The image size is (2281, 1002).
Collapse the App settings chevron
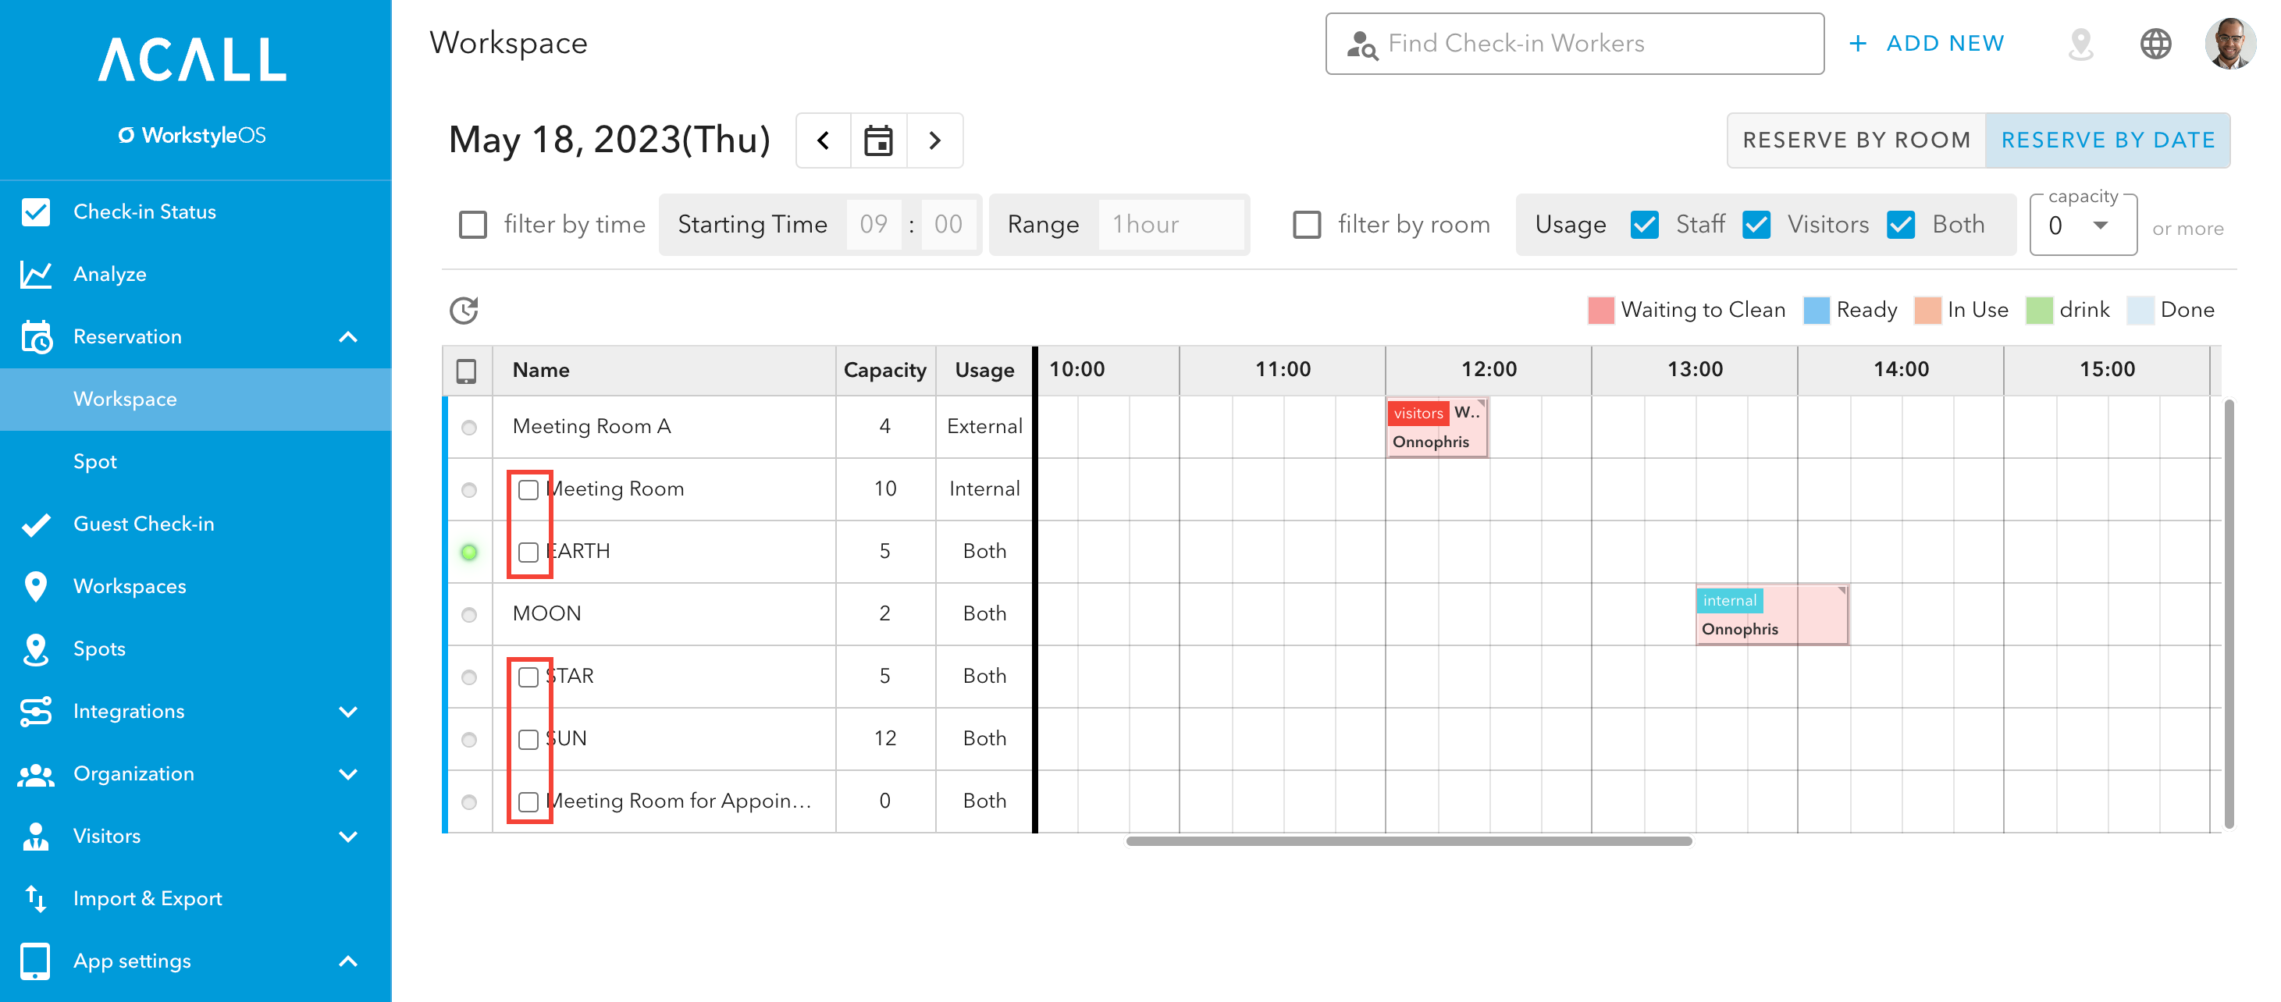coord(349,961)
